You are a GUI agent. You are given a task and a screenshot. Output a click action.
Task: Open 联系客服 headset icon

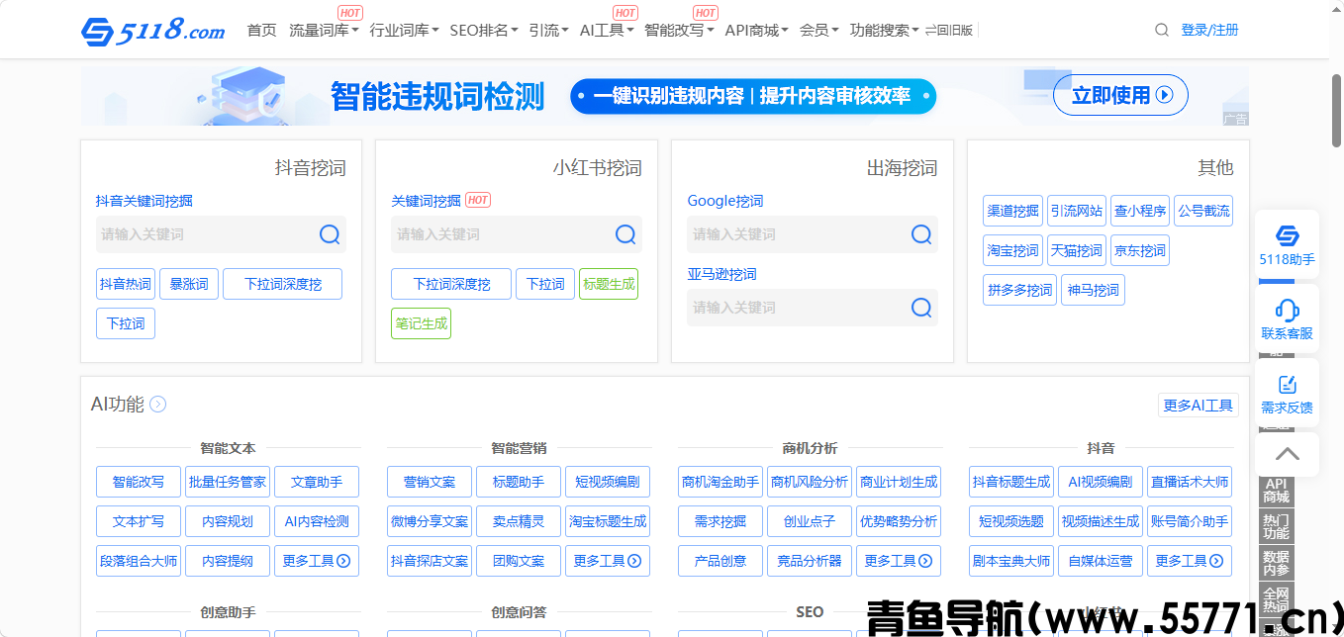pos(1287,318)
